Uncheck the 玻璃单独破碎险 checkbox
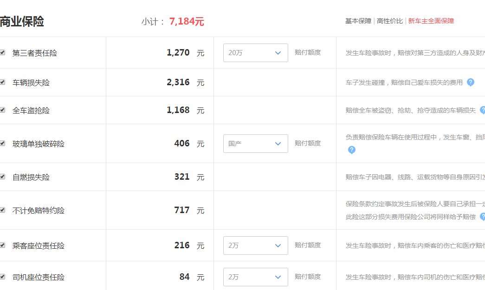485x290 pixels. [x=2, y=143]
